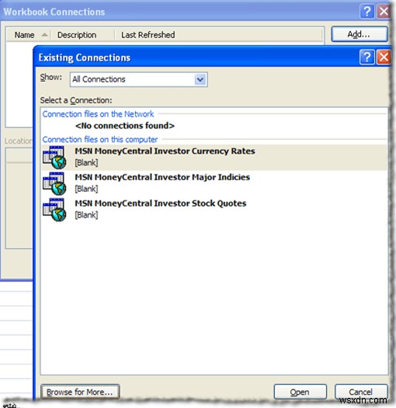Click the [Blank] description under Currency Rates
396x408 pixels.
(86, 163)
